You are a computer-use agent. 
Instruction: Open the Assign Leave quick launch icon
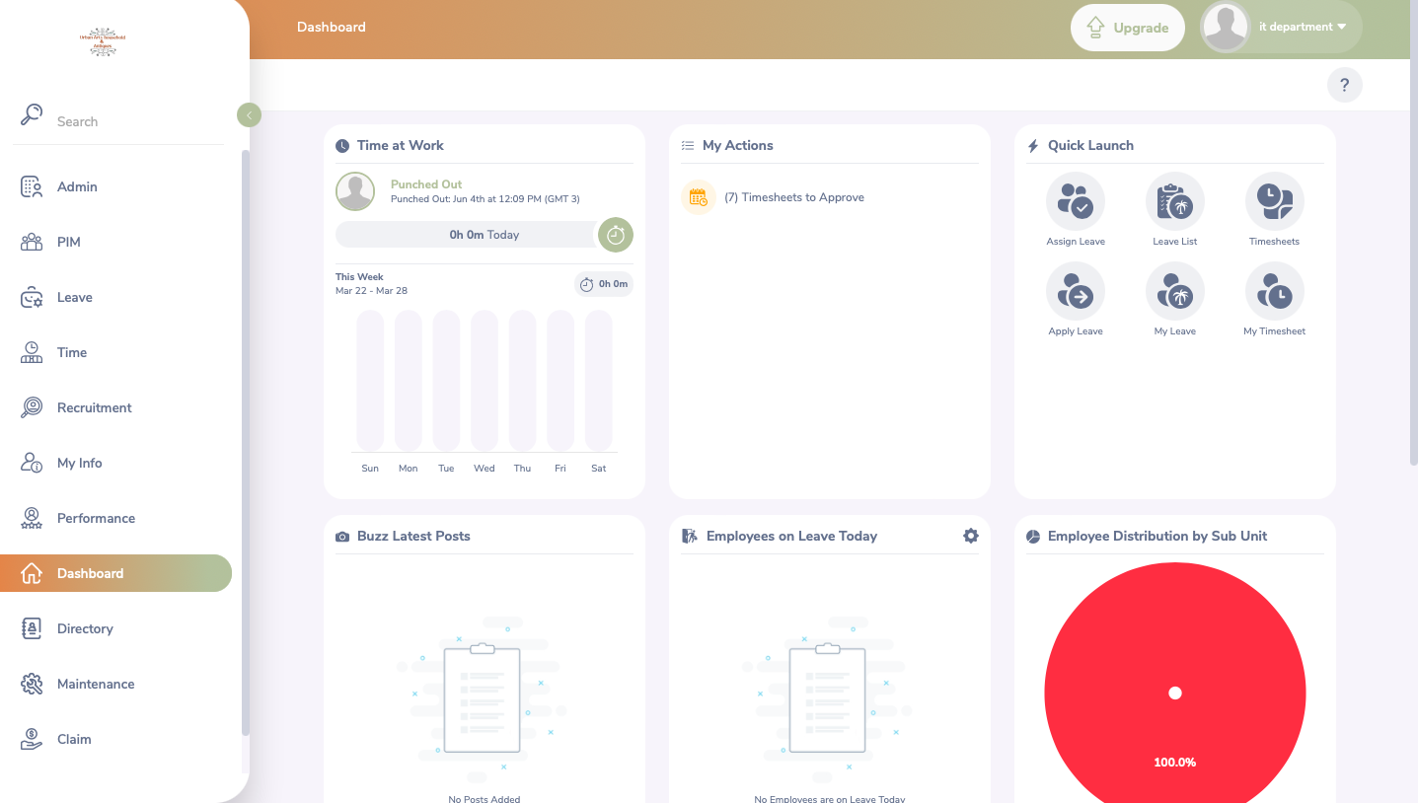coord(1075,200)
